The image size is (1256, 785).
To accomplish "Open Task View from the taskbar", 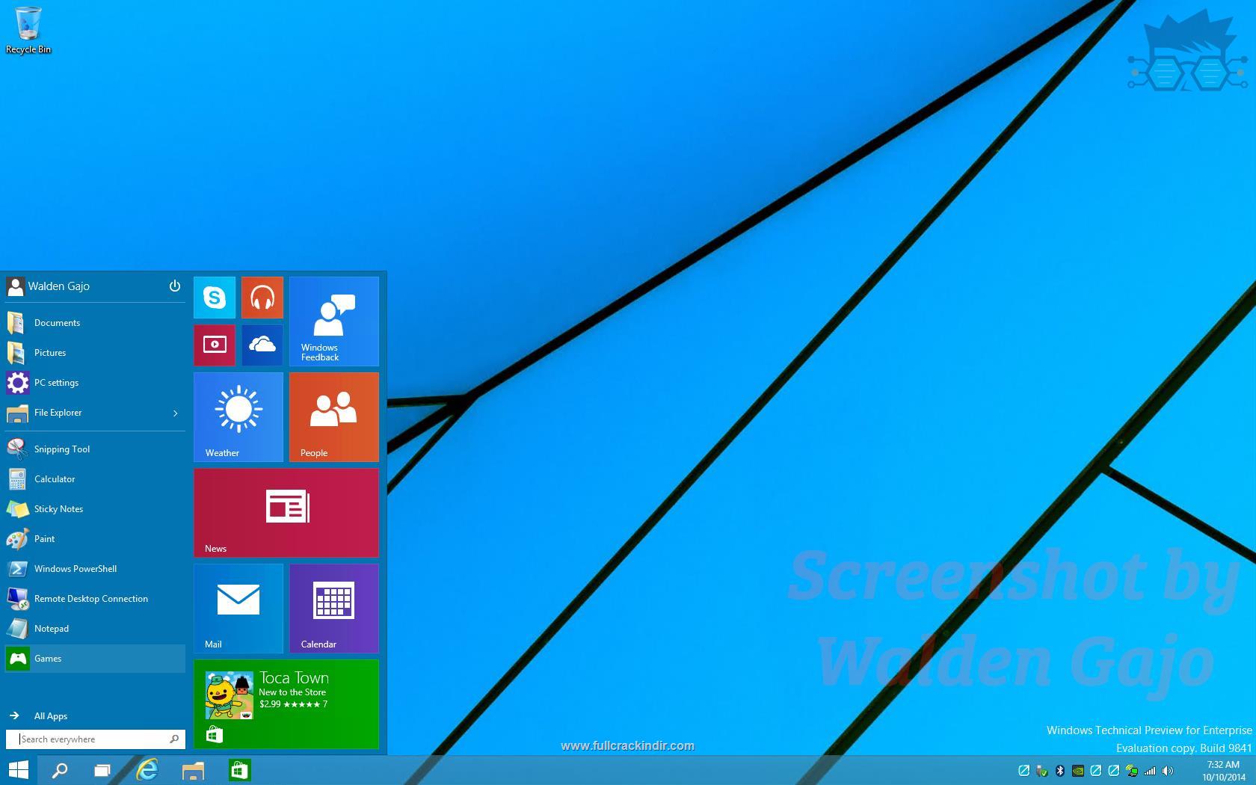I will 102,770.
